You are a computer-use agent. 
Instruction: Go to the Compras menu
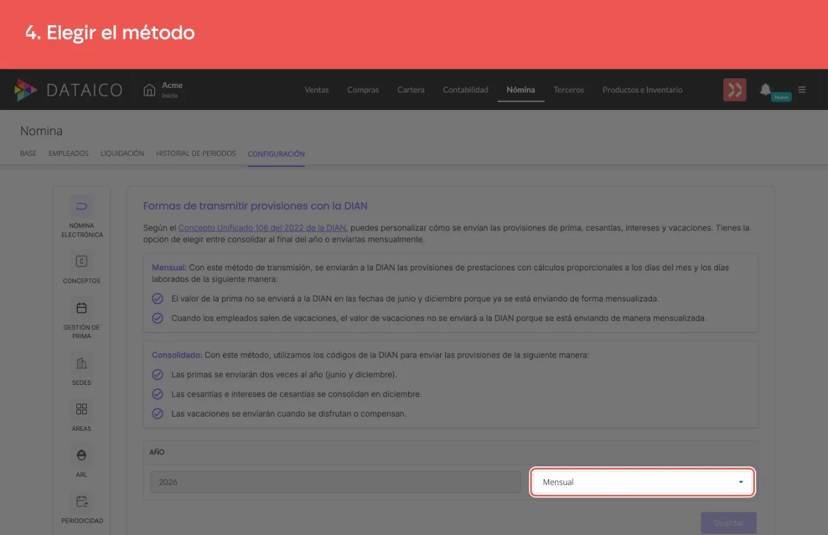363,90
